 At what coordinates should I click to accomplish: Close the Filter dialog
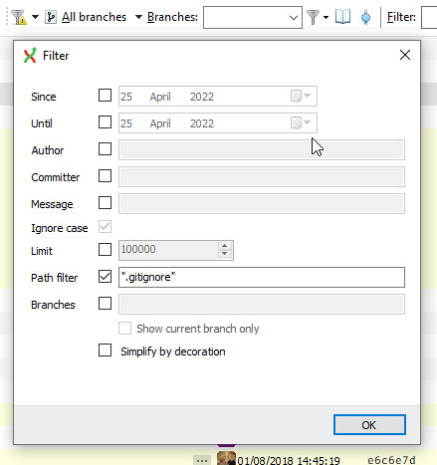(x=405, y=55)
